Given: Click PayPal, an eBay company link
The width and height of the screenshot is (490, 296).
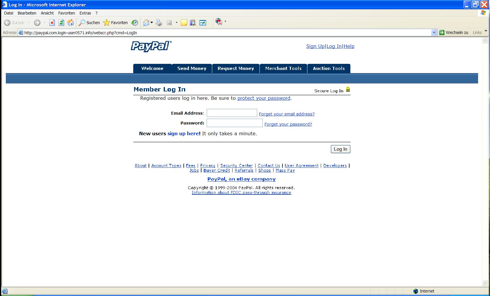Looking at the screenshot, I should [x=242, y=179].
